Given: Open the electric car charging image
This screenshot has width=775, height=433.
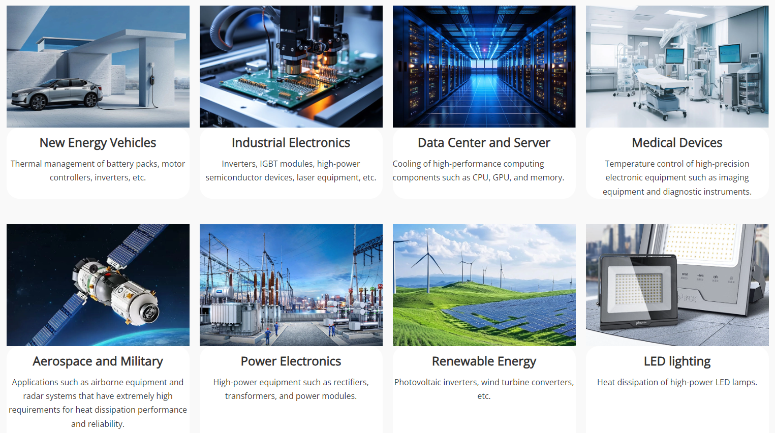Looking at the screenshot, I should tap(98, 67).
